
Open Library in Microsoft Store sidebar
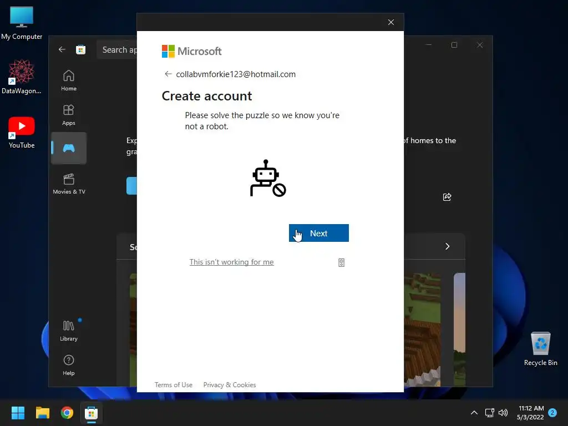pyautogui.click(x=68, y=331)
